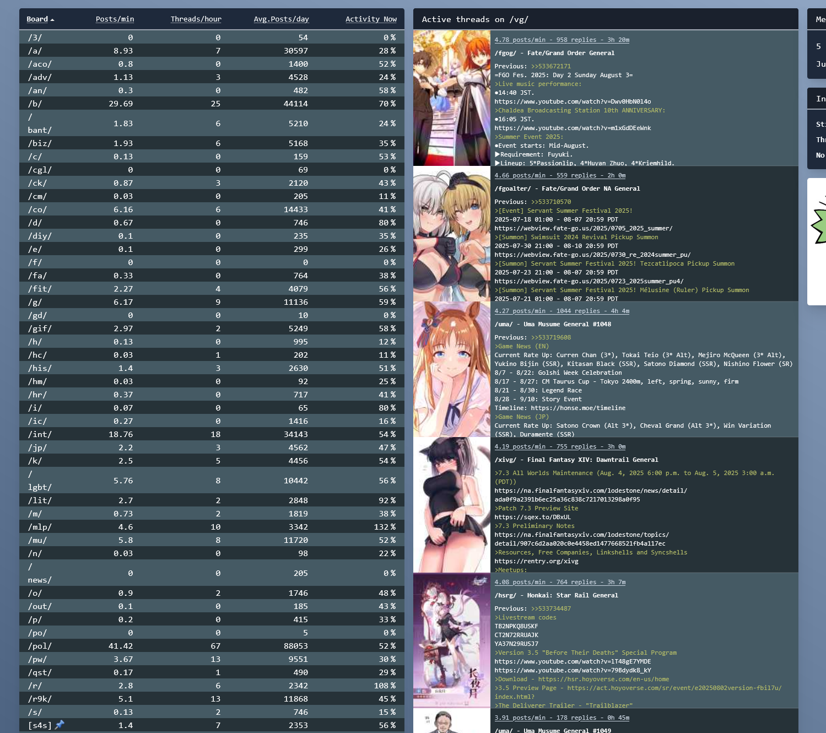
Task: Open the /fgog/ thread thumbnail image
Action: pyautogui.click(x=452, y=98)
